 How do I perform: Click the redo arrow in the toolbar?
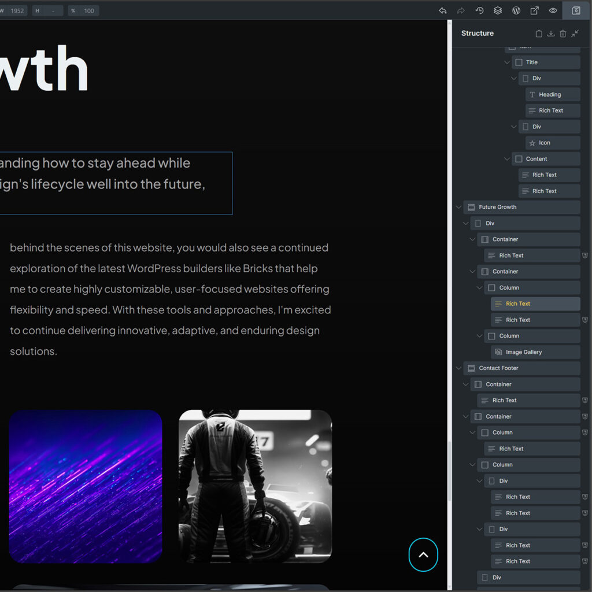click(x=461, y=10)
